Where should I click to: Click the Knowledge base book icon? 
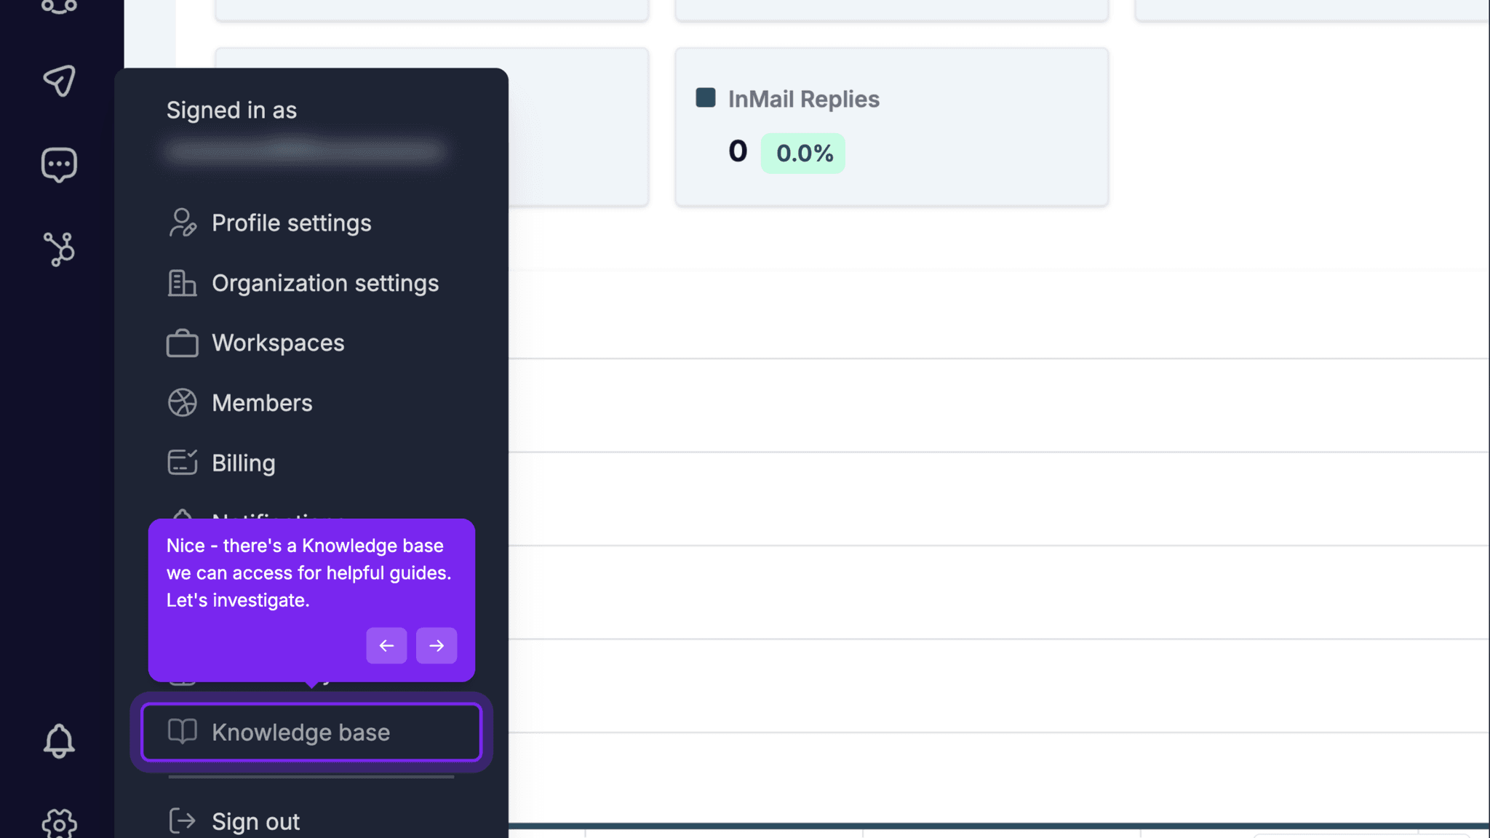click(182, 732)
